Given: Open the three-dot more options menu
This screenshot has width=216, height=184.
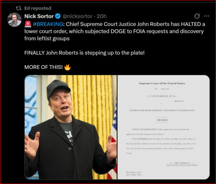Looking at the screenshot, I should (x=206, y=16).
